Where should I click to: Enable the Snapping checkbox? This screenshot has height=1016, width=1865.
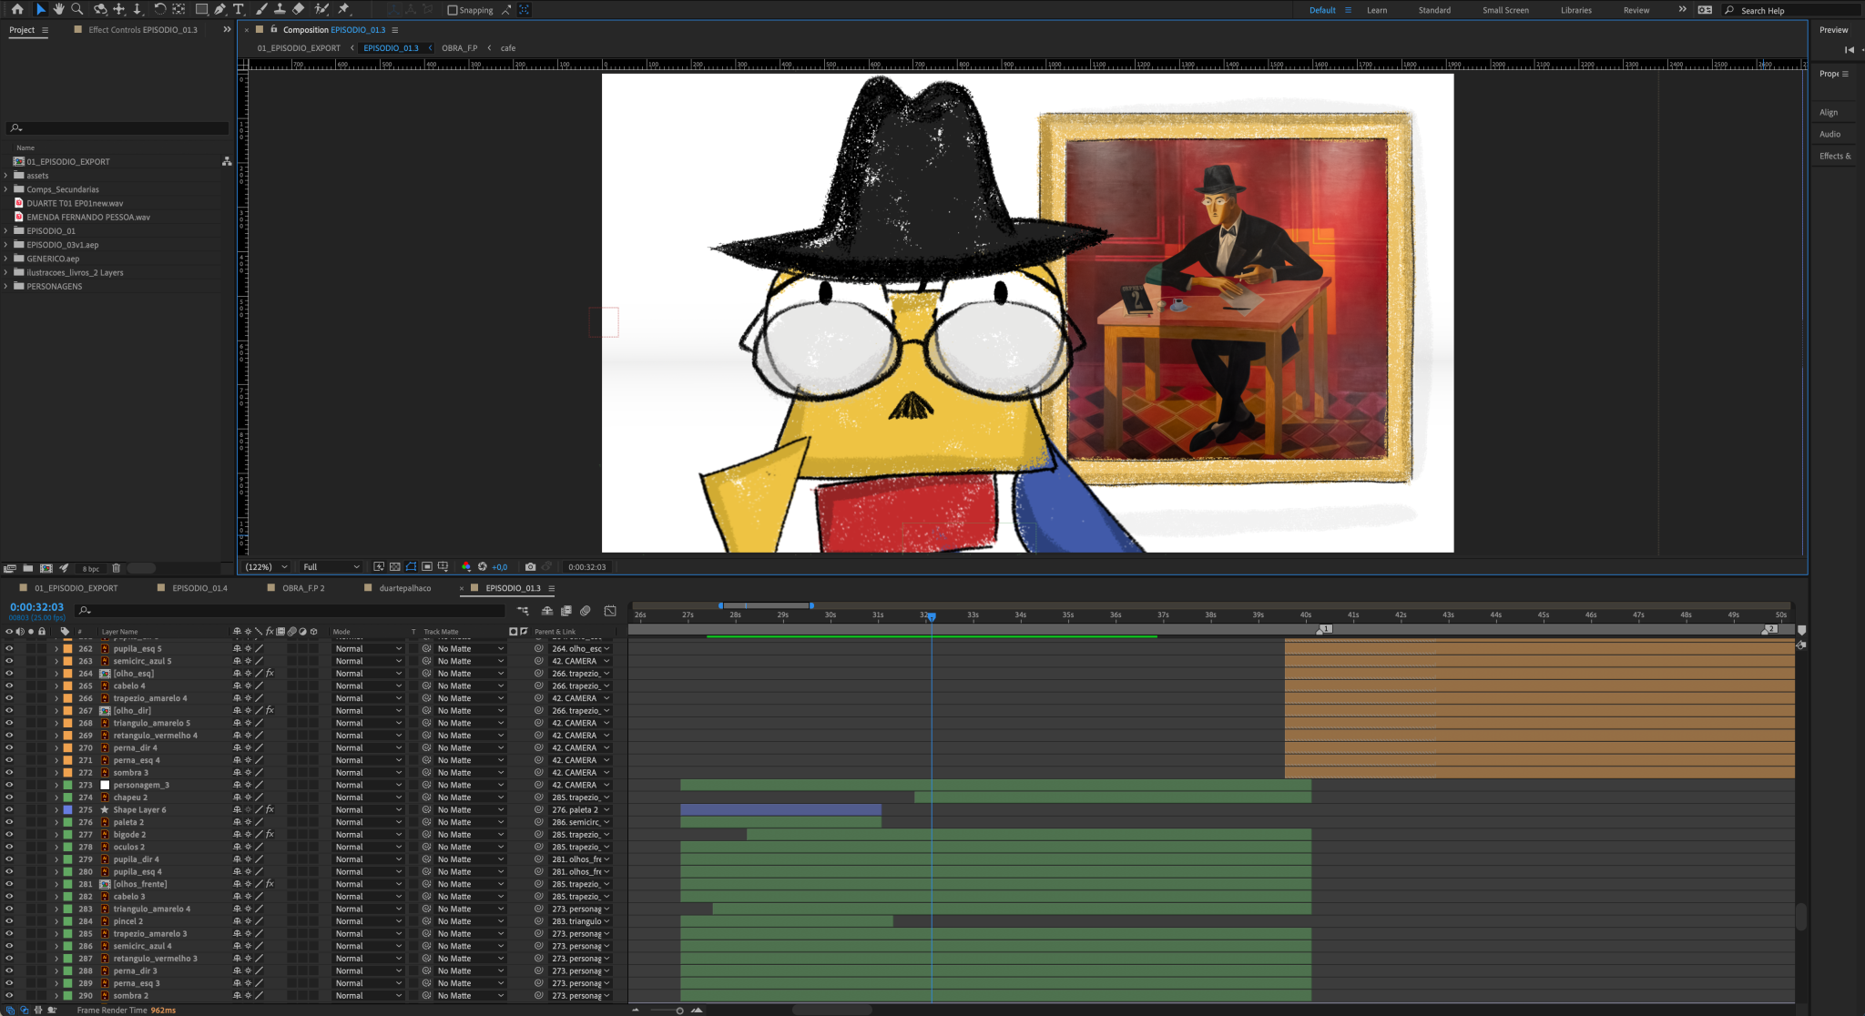click(x=453, y=10)
